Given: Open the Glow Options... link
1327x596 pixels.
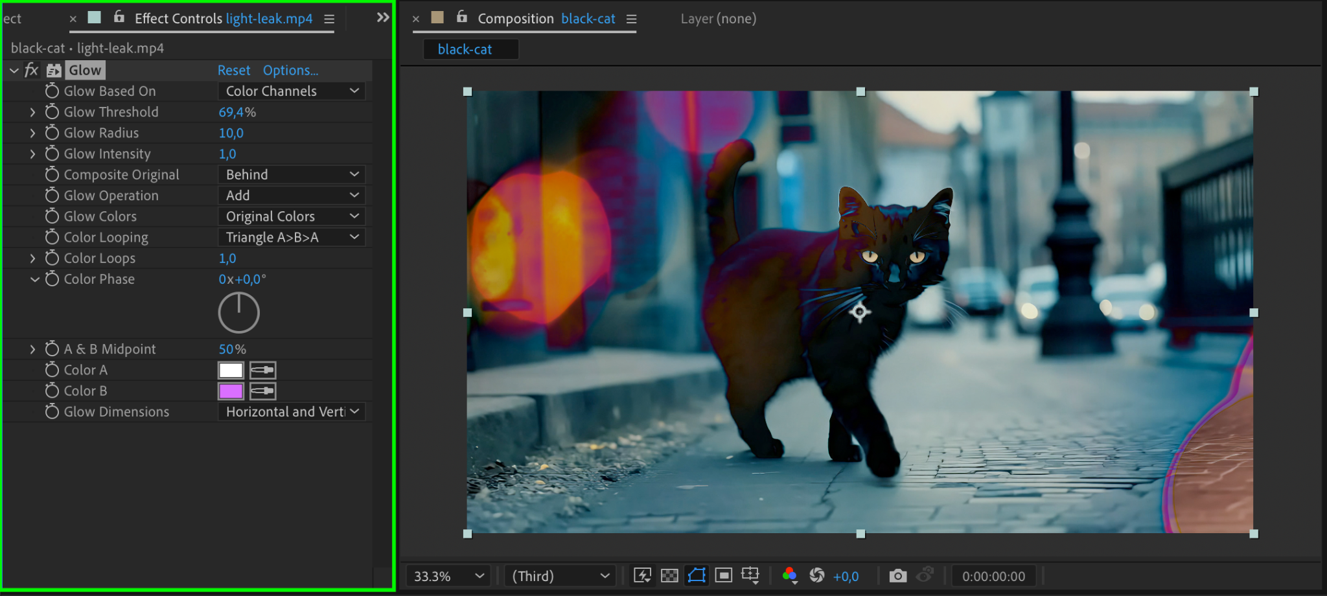Looking at the screenshot, I should point(290,70).
